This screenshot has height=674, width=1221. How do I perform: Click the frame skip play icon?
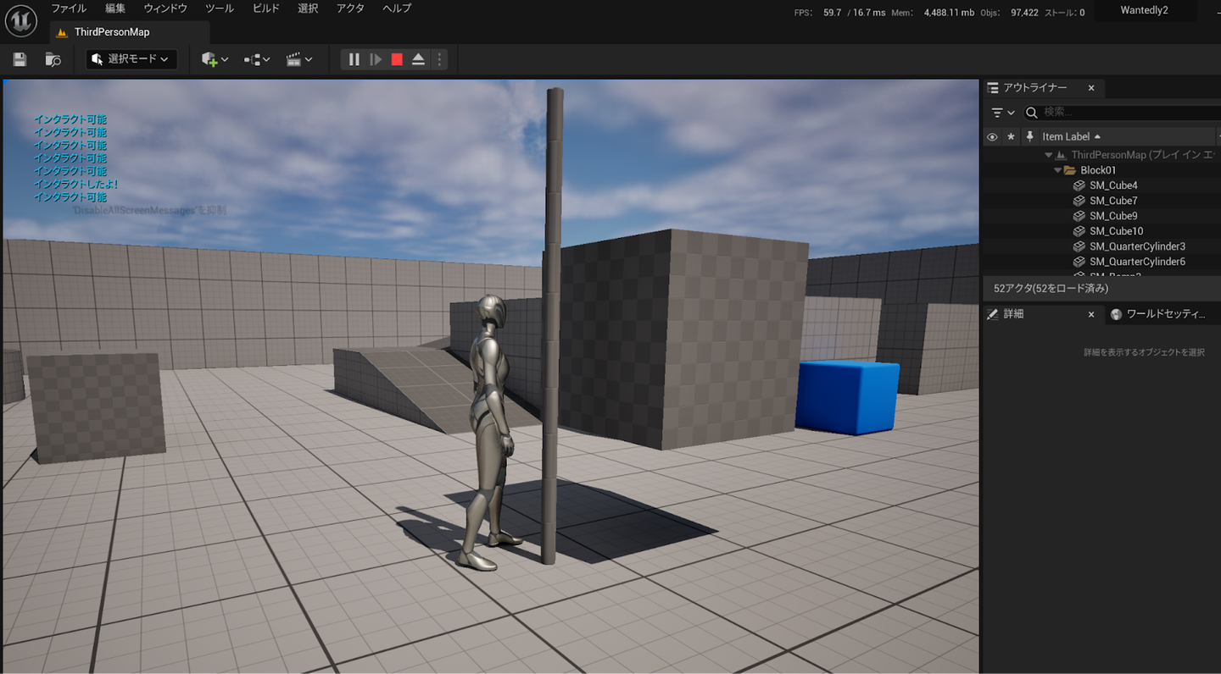pyautogui.click(x=376, y=59)
